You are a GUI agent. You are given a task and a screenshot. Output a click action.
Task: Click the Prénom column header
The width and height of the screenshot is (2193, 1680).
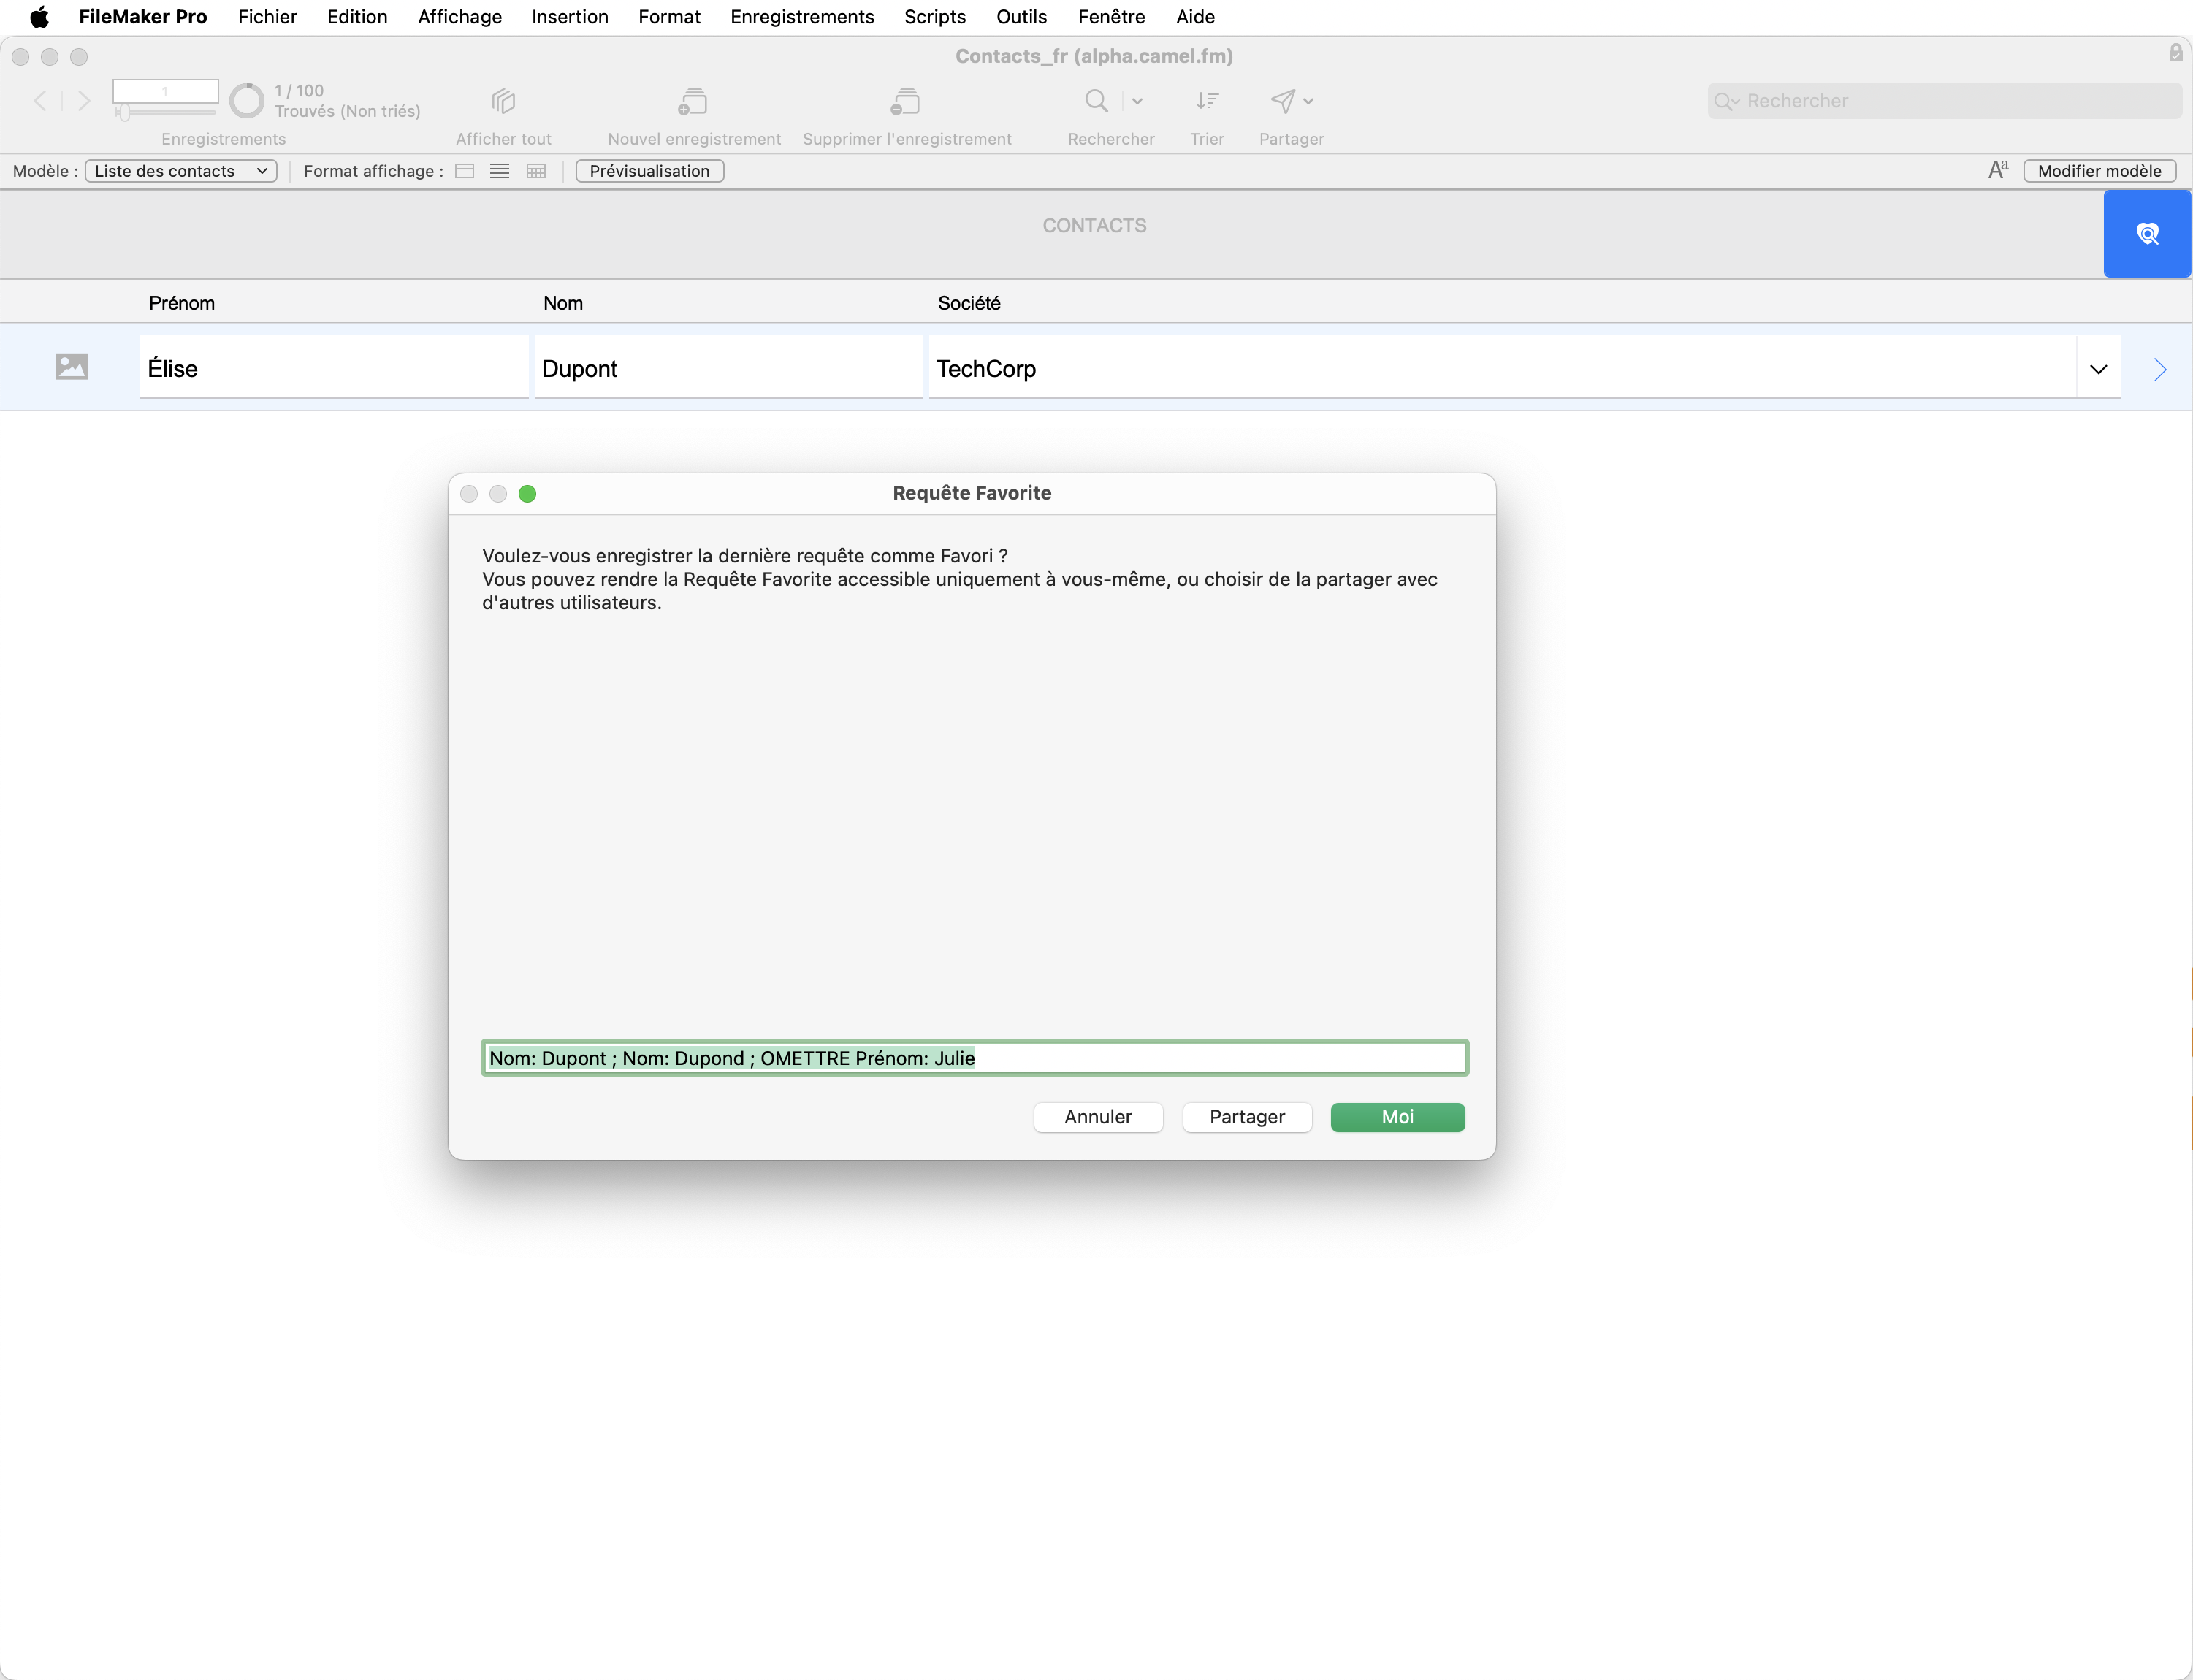(x=182, y=303)
